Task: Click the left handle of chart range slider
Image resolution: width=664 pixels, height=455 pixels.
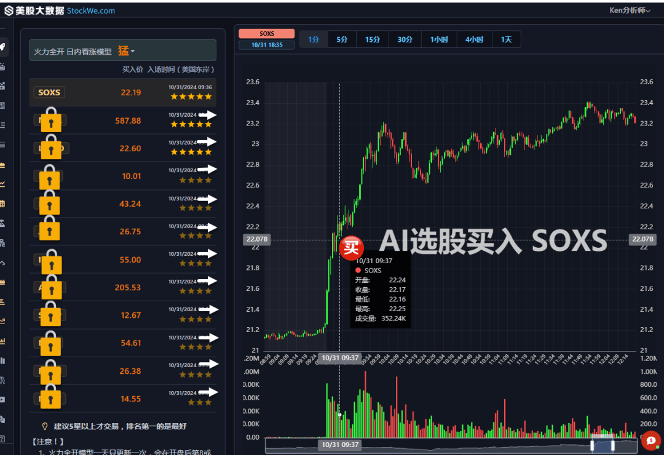Action: pyautogui.click(x=592, y=445)
